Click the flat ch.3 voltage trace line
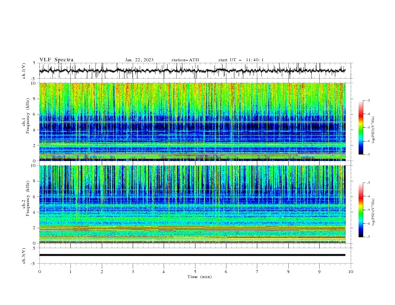Viewport: 395px width, 305px height. coord(192,255)
